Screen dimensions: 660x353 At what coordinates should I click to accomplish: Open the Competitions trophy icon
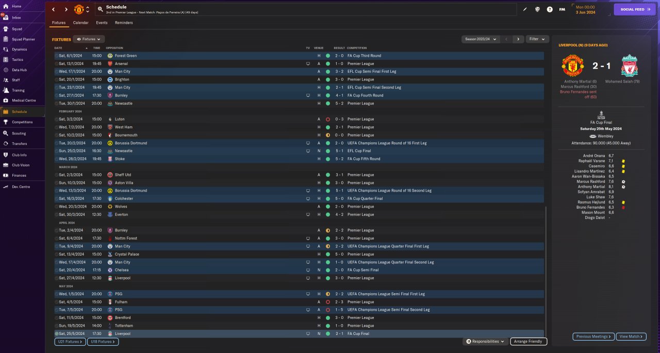click(5, 122)
